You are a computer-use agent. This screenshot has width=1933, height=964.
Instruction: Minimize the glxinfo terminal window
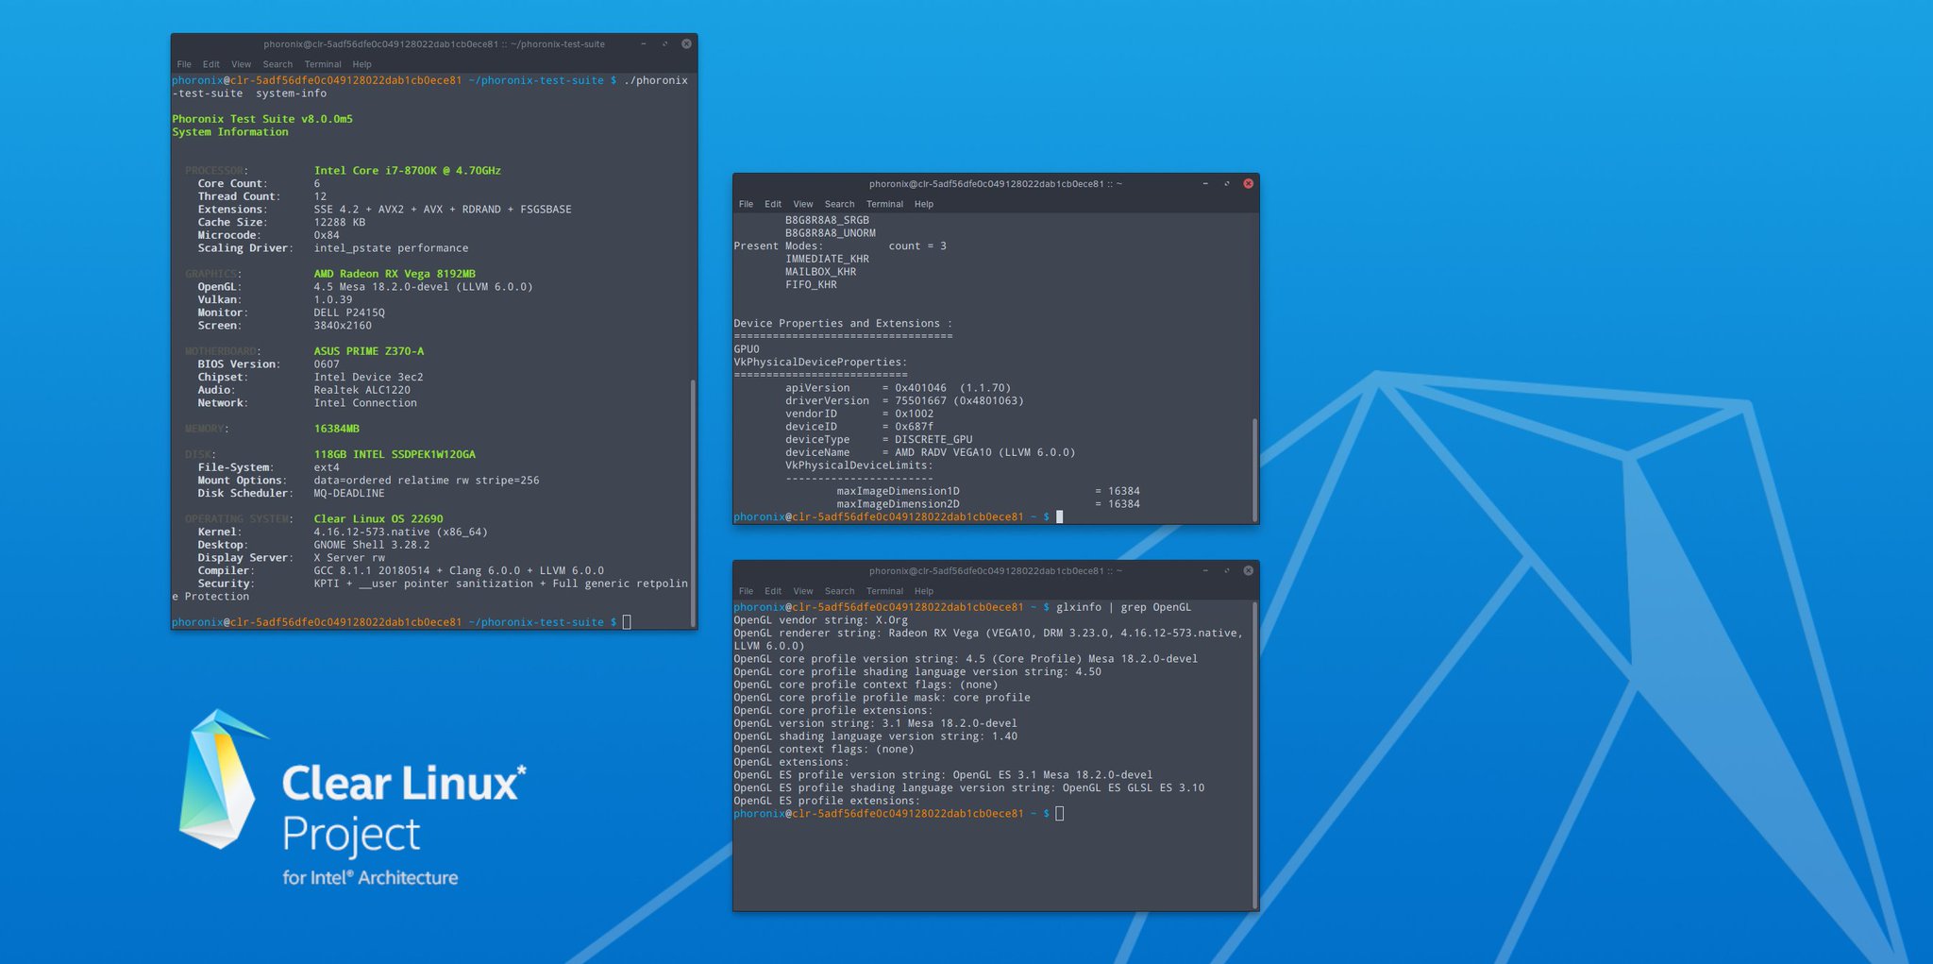(1205, 570)
